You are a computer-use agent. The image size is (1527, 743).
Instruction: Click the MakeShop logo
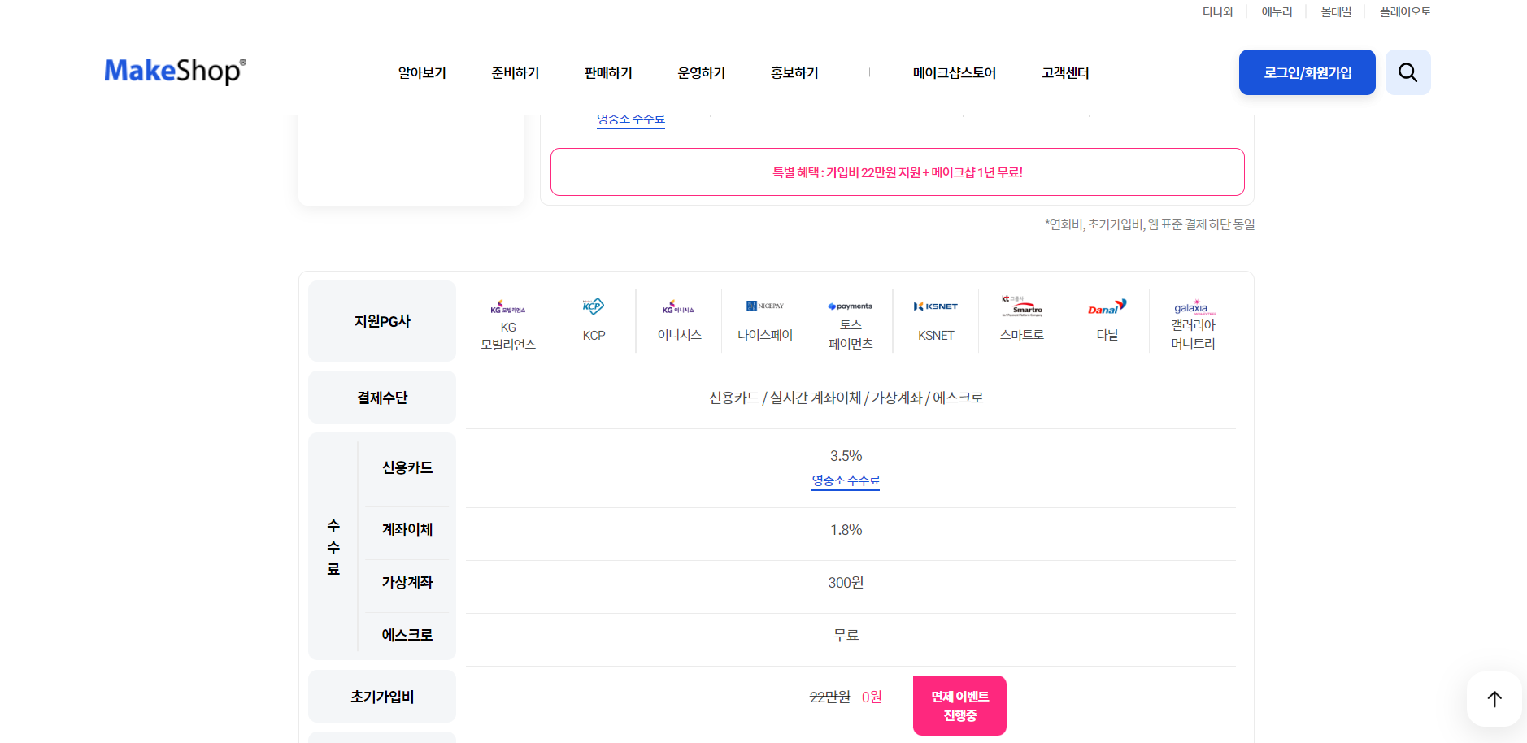pyautogui.click(x=175, y=72)
